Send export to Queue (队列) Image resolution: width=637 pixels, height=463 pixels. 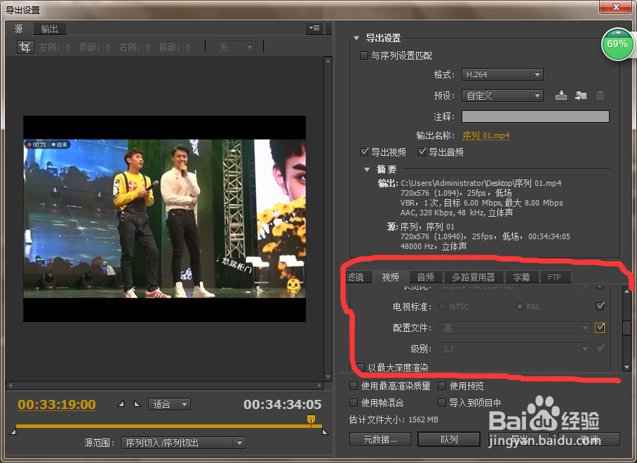(x=449, y=438)
